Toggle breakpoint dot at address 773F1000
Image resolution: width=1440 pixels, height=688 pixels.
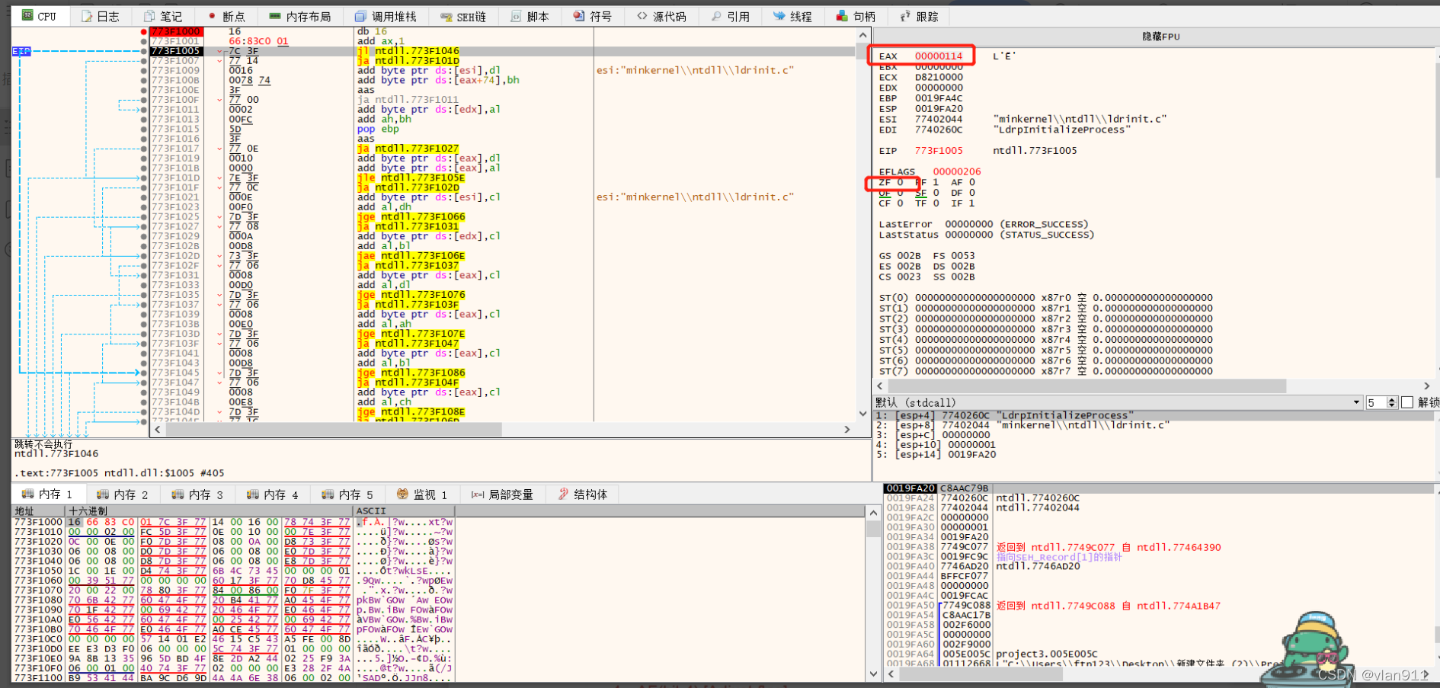point(143,31)
